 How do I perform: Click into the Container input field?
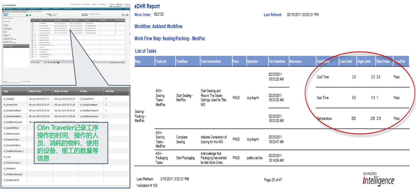coord(14,15)
